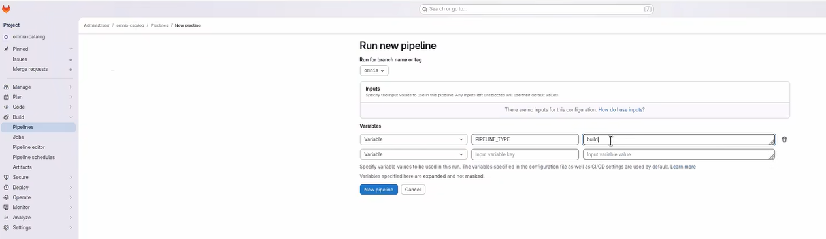Open 'How do I use inputs?' link
Image resolution: width=826 pixels, height=239 pixels.
(x=621, y=110)
